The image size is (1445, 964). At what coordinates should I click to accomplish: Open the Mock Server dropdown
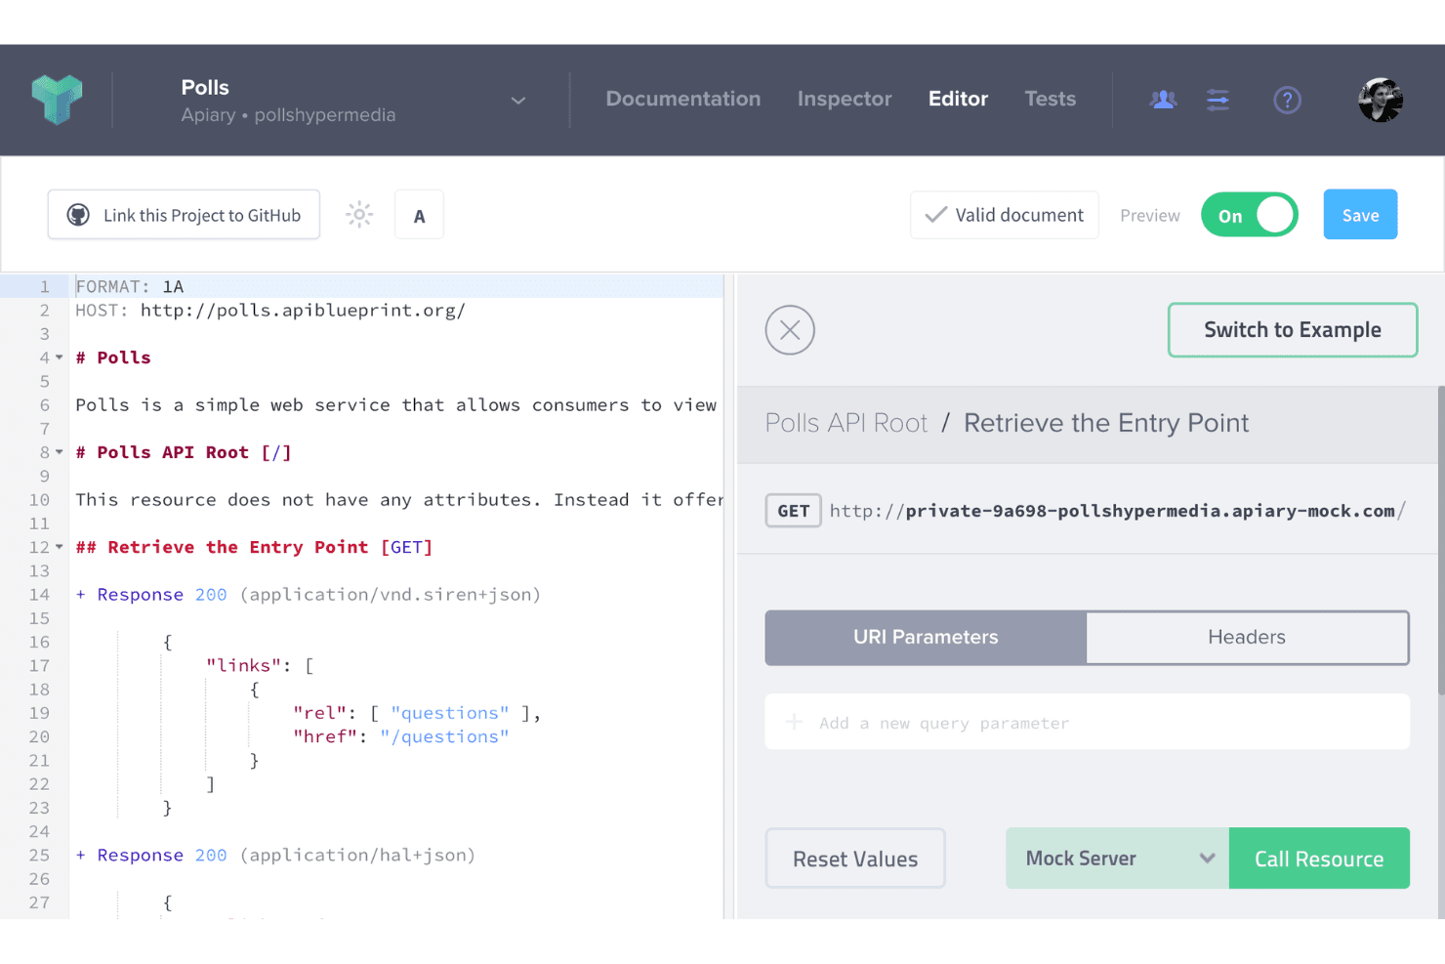[x=1117, y=859]
